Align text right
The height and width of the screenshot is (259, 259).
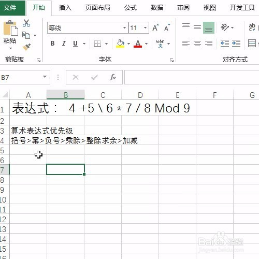pos(209,44)
